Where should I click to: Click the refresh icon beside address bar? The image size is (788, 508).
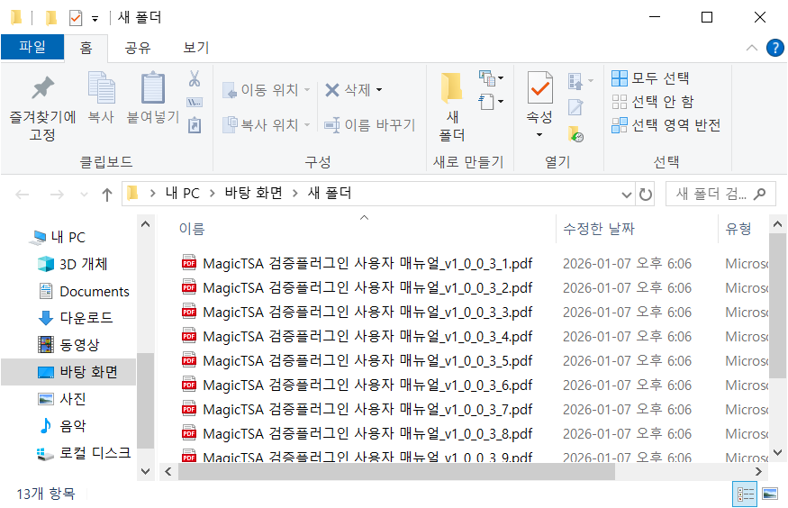coord(646,194)
